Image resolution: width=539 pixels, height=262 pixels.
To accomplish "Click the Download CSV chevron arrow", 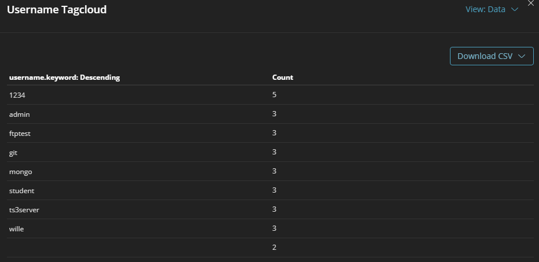I will 522,56.
